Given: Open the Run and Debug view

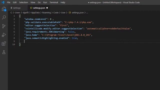Looking at the screenshot, I should click(4, 35).
